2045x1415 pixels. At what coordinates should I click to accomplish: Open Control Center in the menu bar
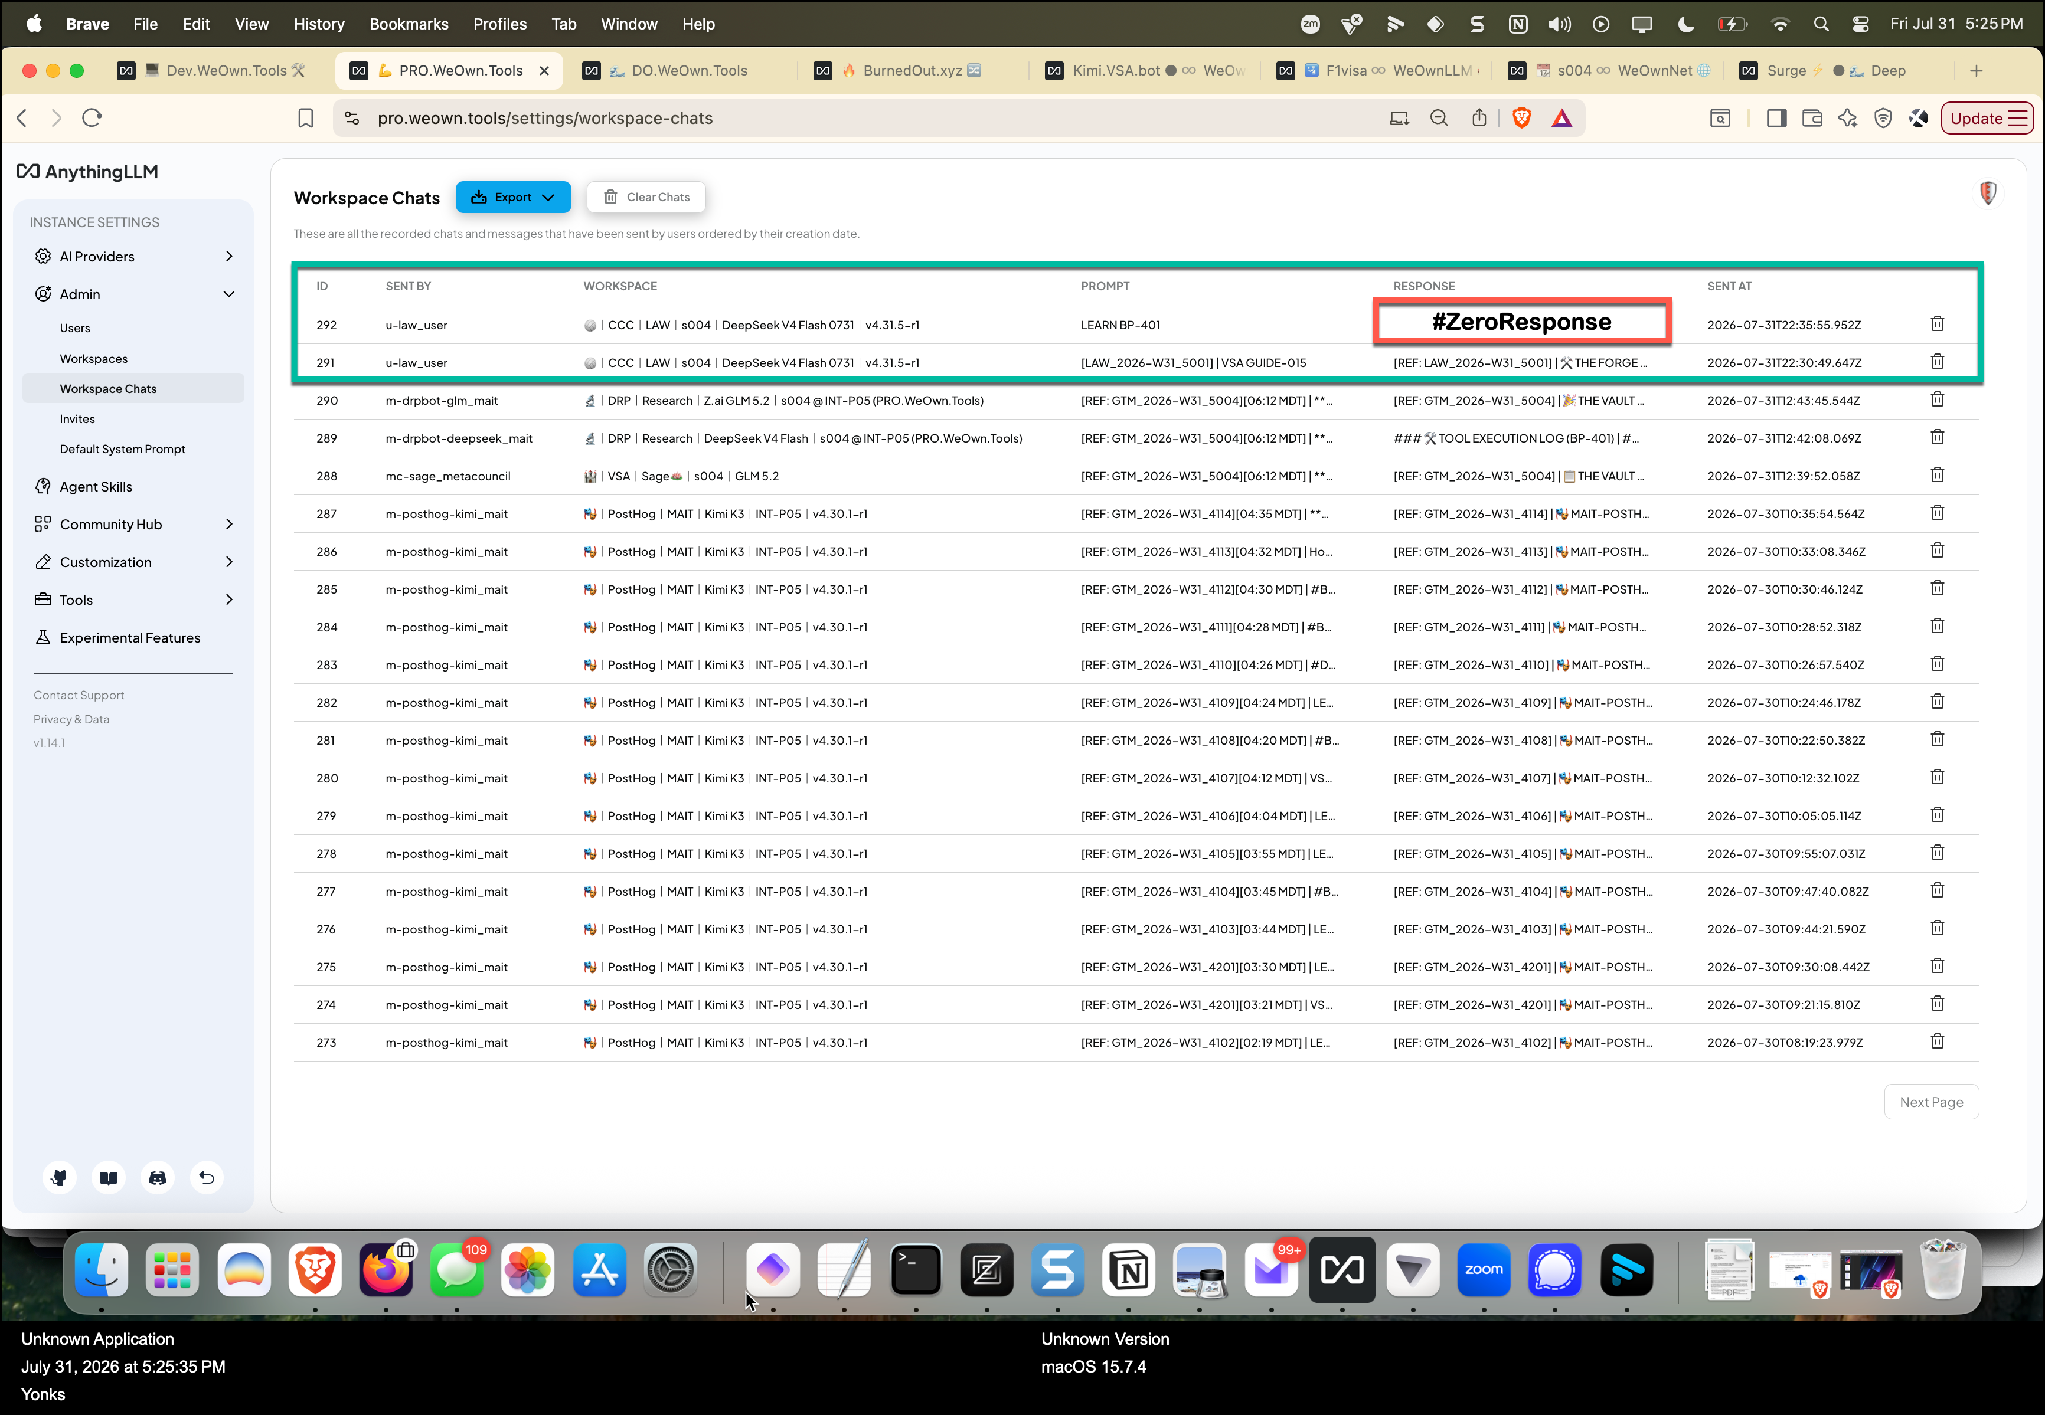point(1861,24)
